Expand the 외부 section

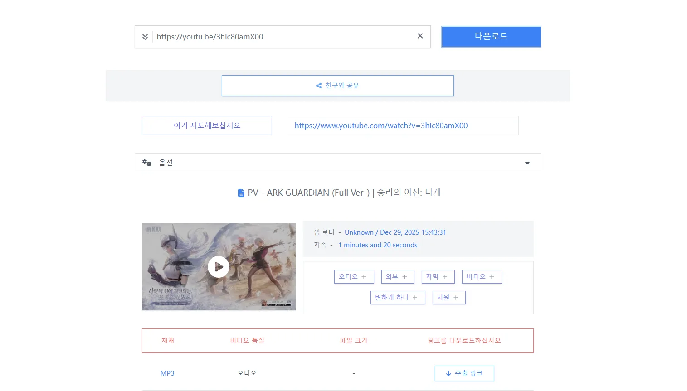398,276
